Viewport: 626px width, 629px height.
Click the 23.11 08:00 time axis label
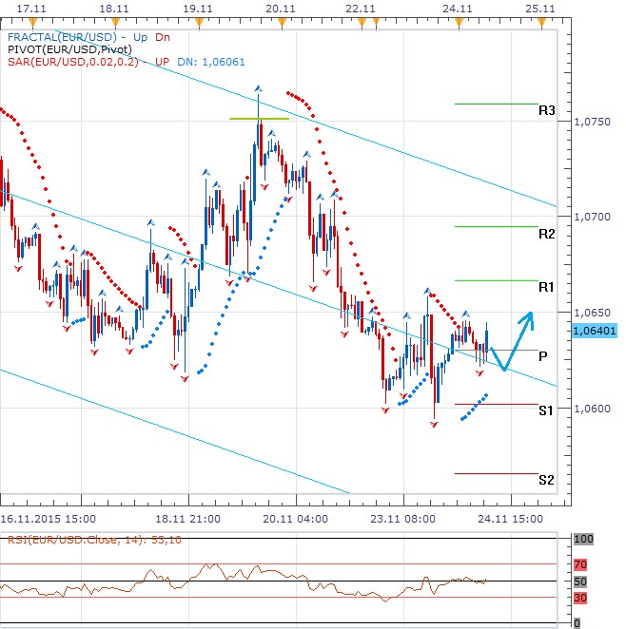(402, 519)
